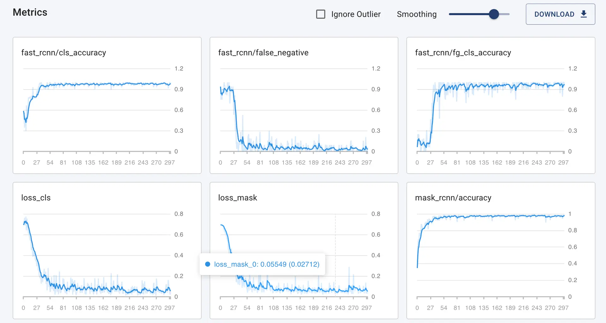
Task: Select the fast_rcnn/false_negative chart
Action: [304, 105]
